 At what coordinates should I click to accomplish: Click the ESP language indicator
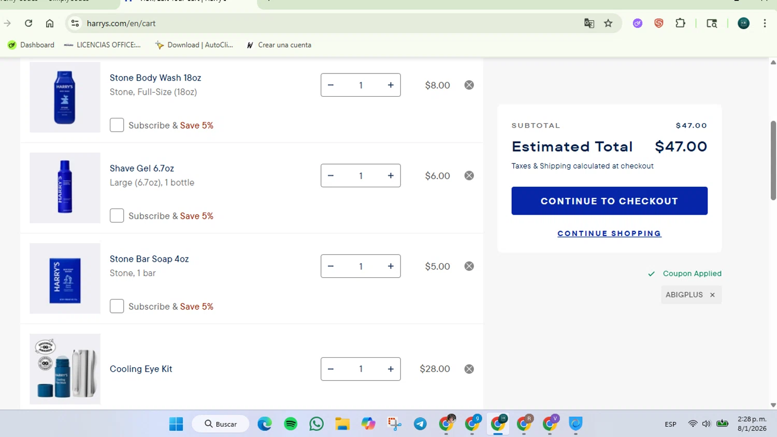click(670, 424)
